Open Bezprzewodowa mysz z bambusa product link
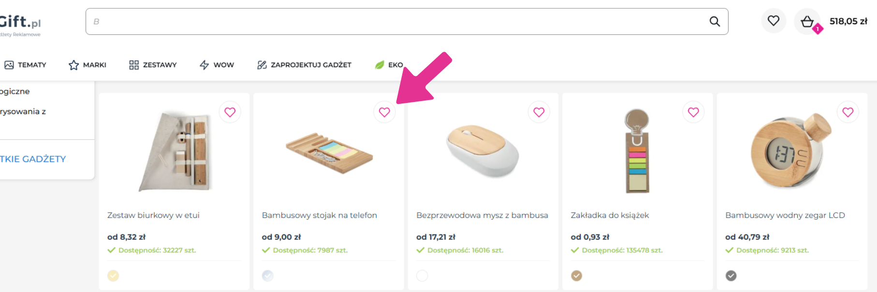 tap(482, 215)
